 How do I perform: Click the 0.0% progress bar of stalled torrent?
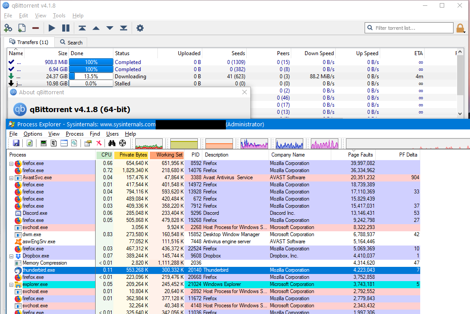[91, 84]
